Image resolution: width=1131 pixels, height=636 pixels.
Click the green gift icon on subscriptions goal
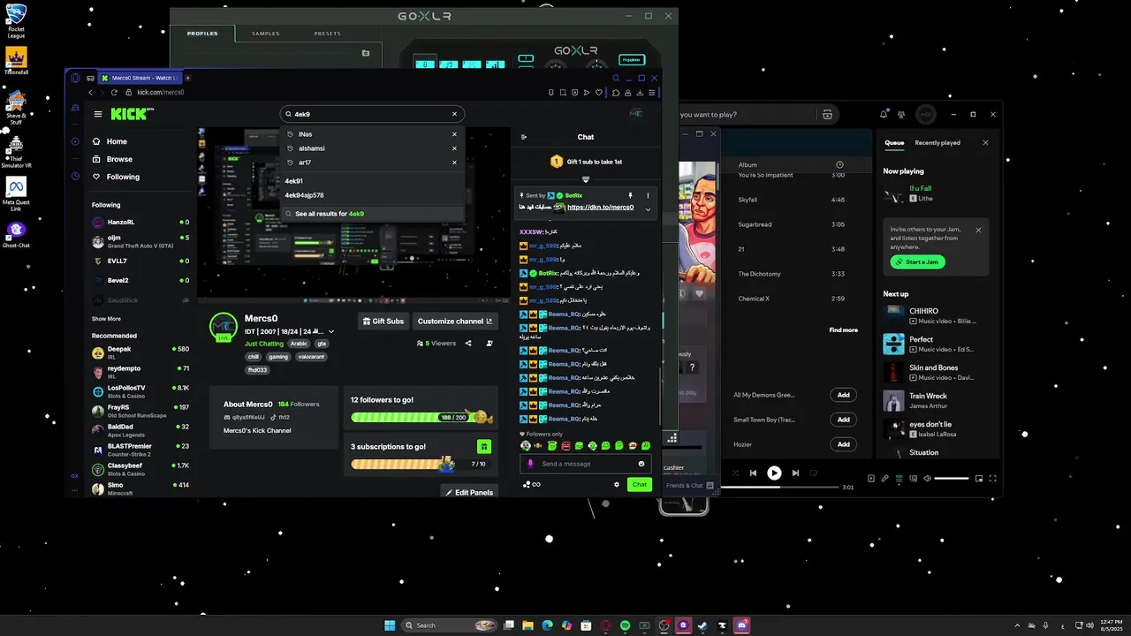point(483,447)
